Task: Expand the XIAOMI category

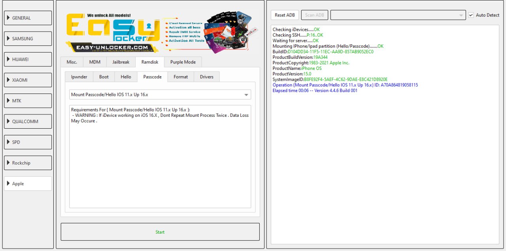Action: (x=28, y=80)
